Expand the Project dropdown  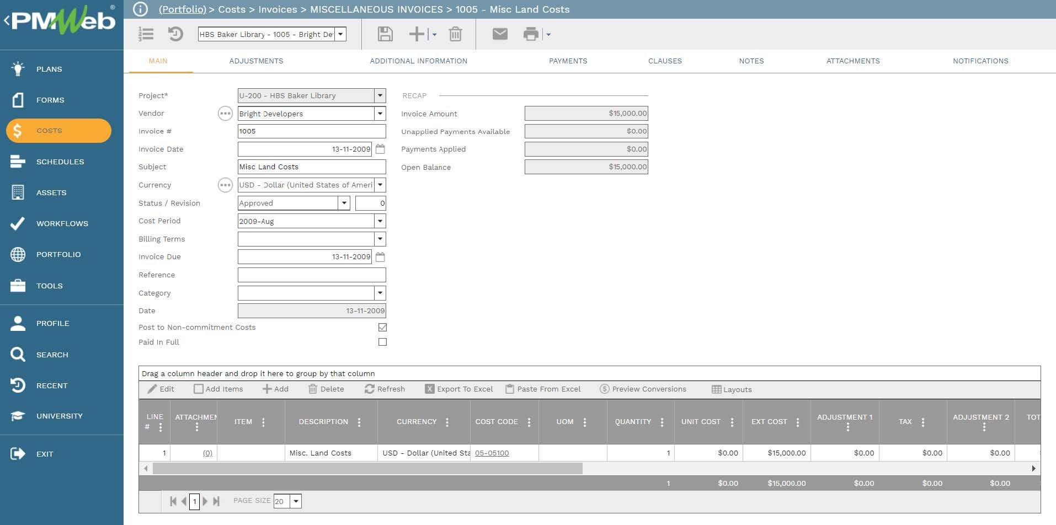coord(380,95)
